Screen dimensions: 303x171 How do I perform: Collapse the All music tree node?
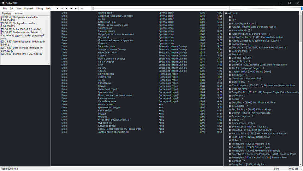click(x=226, y=13)
